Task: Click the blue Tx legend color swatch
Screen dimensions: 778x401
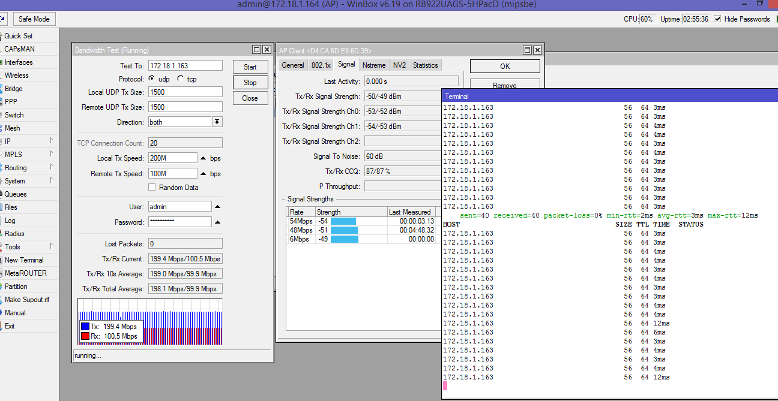Action: coord(85,327)
